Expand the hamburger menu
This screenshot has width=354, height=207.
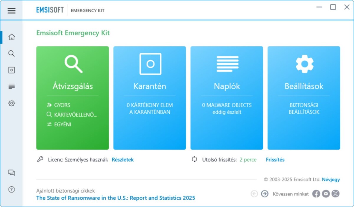(x=12, y=11)
